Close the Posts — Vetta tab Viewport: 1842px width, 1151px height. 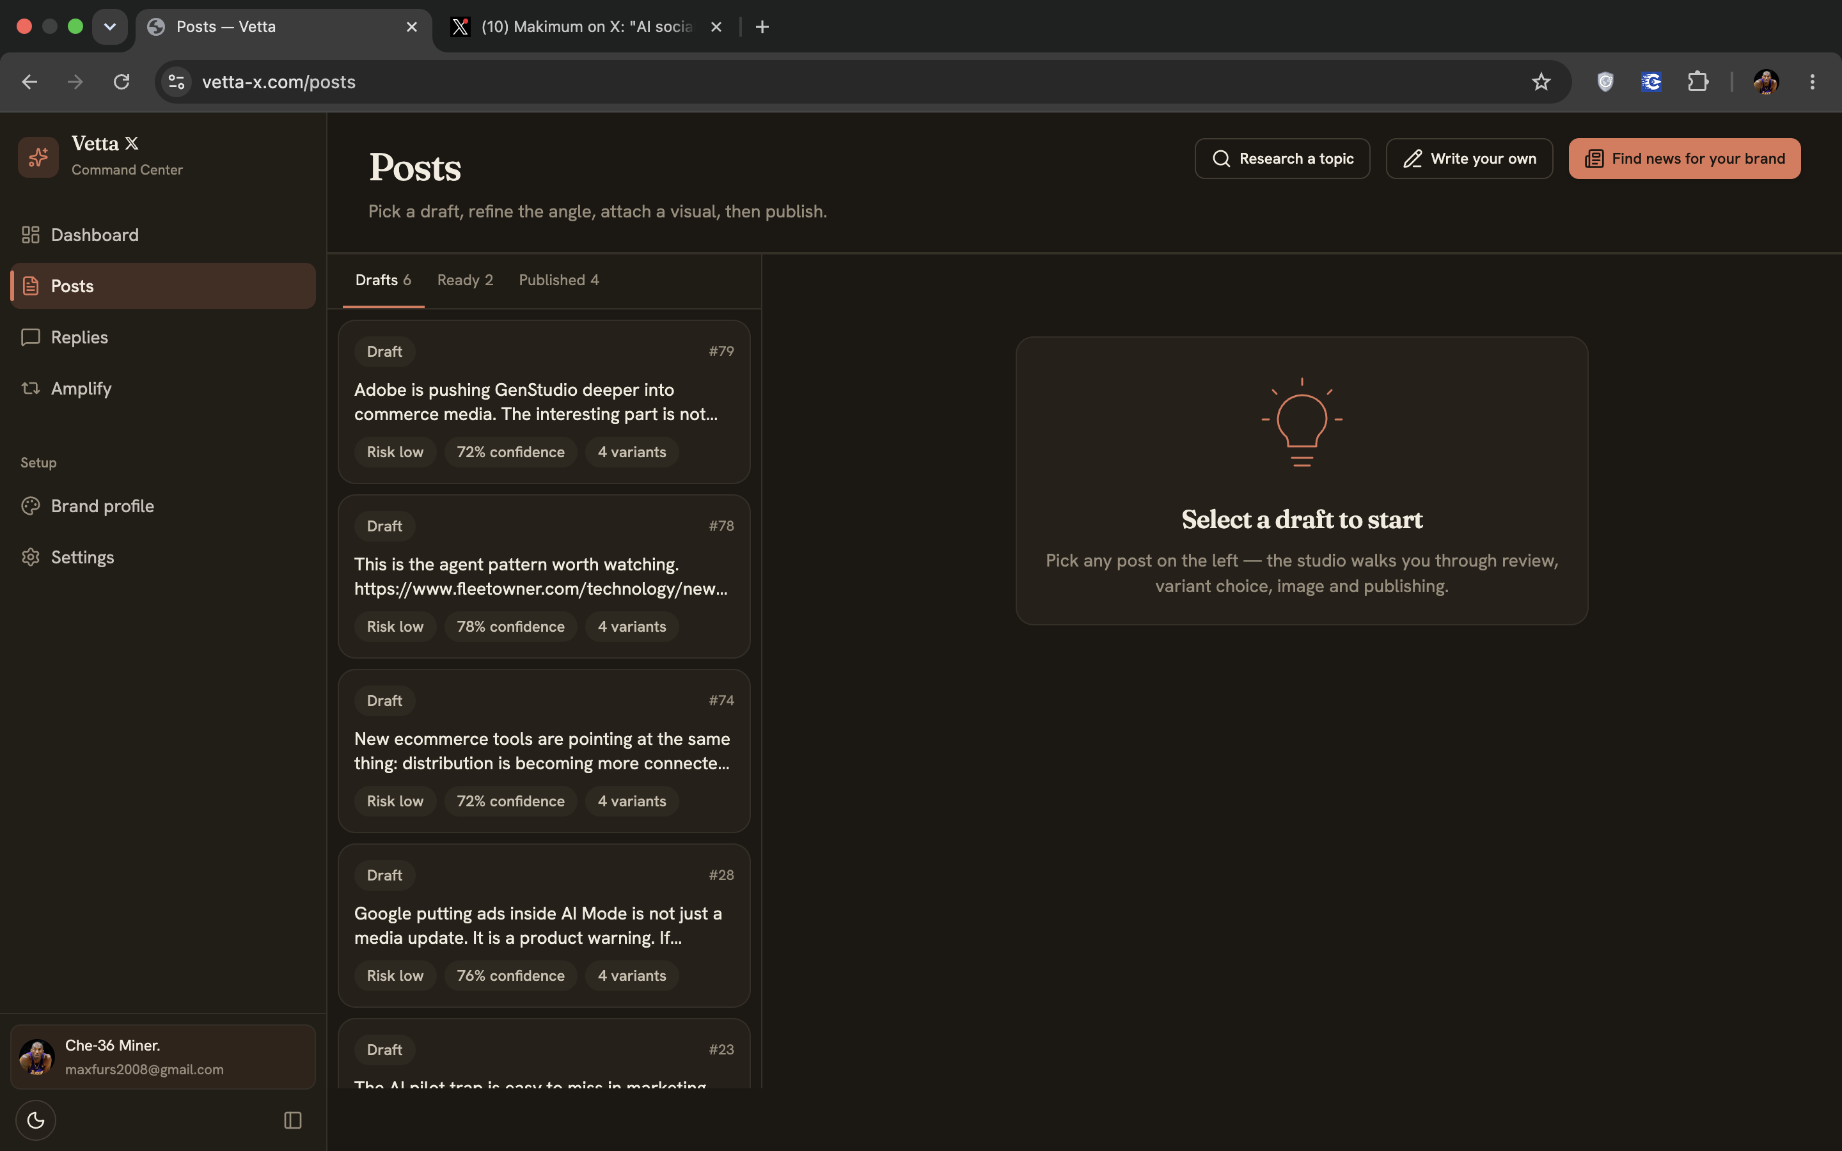(412, 27)
